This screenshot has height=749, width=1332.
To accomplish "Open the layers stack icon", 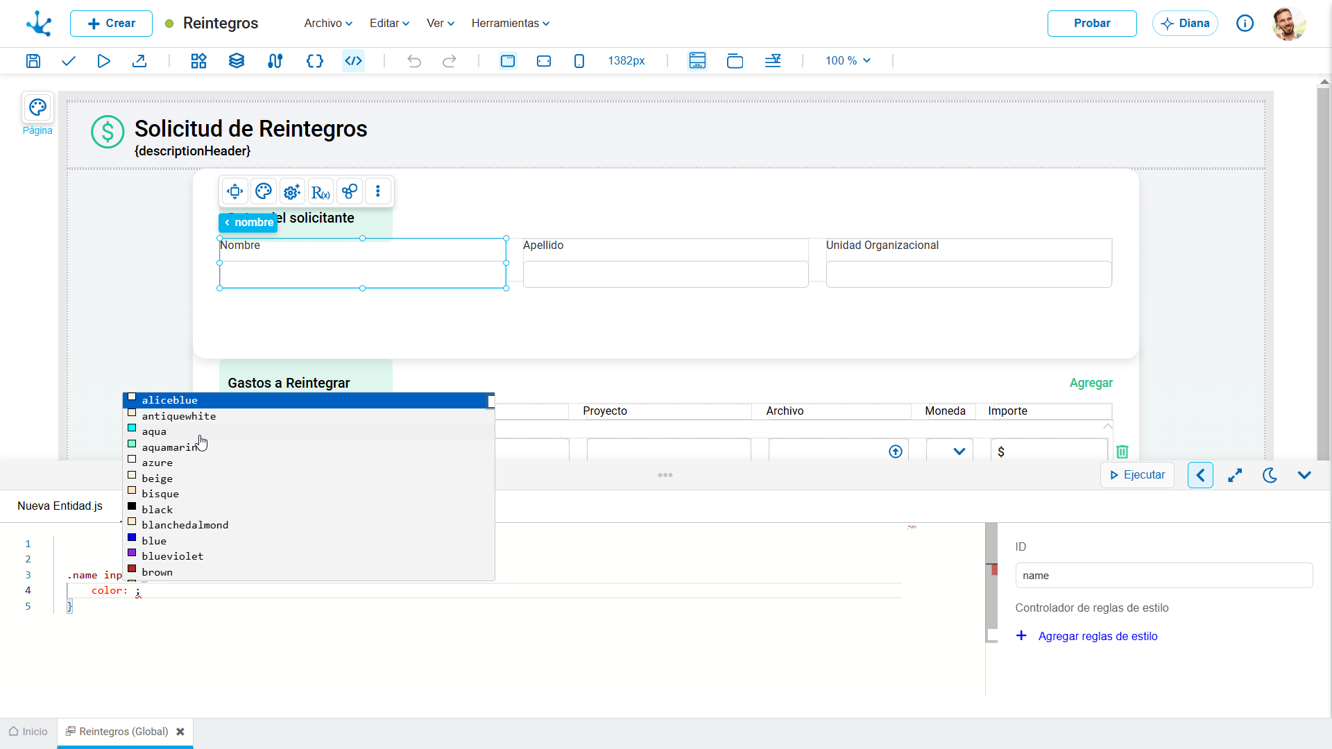I will pos(237,61).
